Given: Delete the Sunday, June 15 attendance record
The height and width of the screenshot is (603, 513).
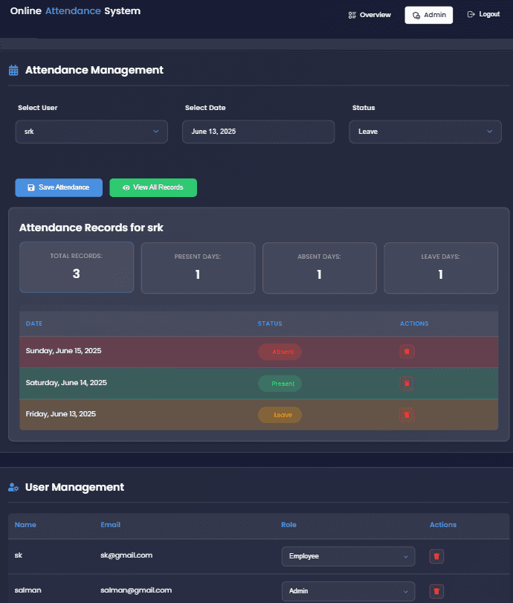Looking at the screenshot, I should coord(407,352).
